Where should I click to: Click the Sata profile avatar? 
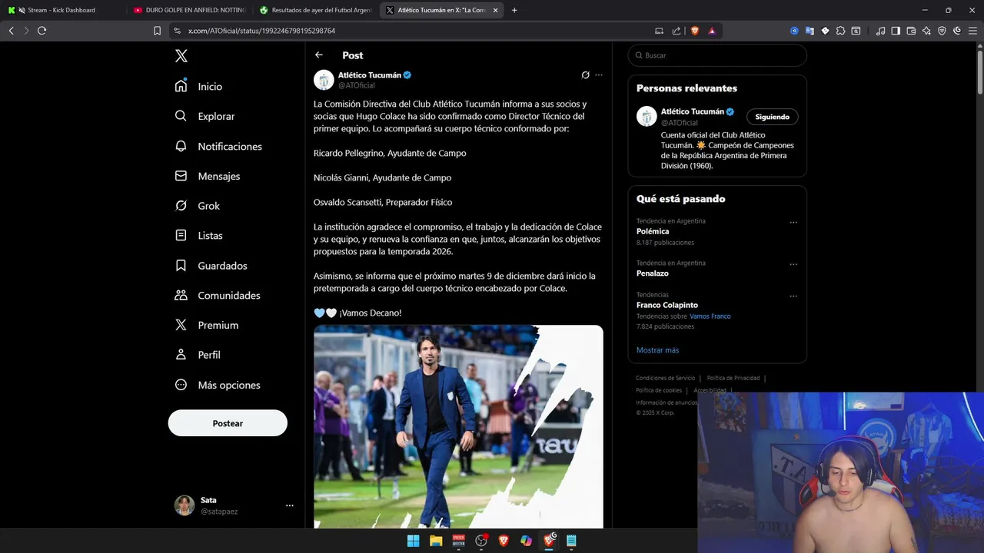184,505
